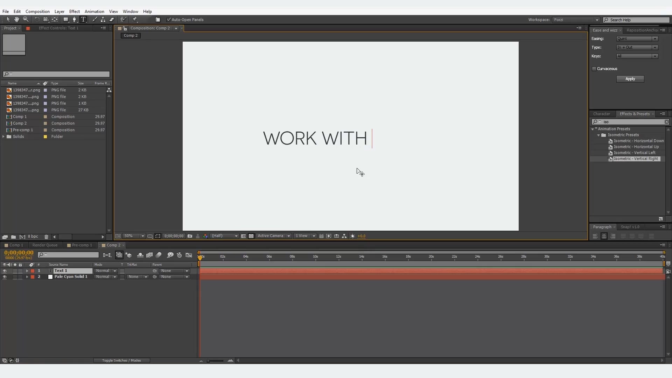
Task: Select the Roto Brush tool
Action: (123, 20)
